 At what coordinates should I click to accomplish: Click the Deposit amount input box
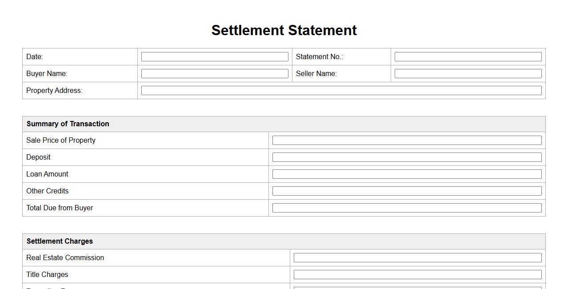tap(407, 157)
